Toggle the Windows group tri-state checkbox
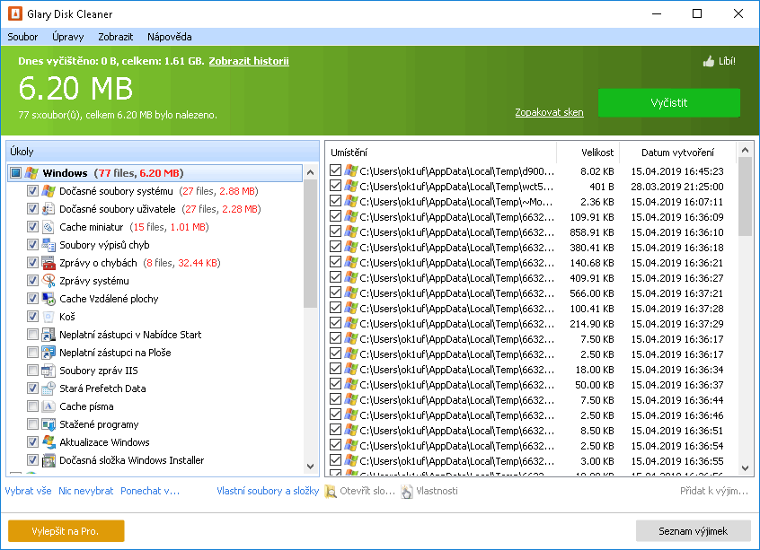The height and width of the screenshot is (550, 760). (15, 173)
